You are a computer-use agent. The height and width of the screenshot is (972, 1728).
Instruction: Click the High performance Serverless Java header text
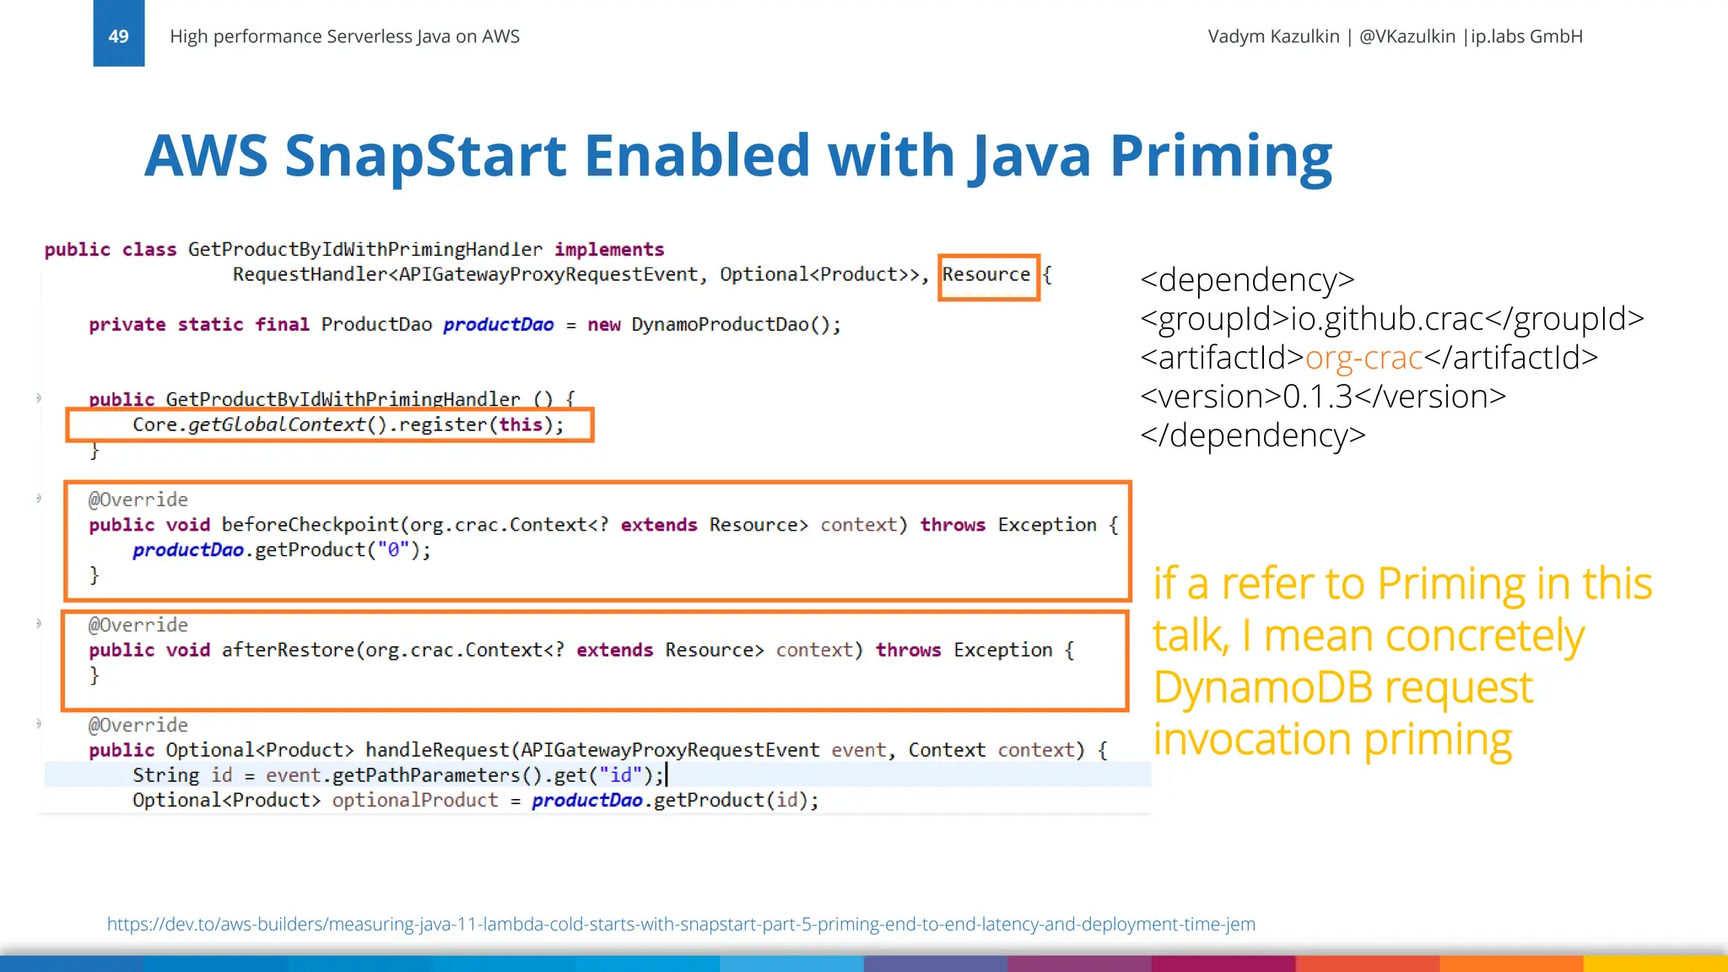[344, 36]
